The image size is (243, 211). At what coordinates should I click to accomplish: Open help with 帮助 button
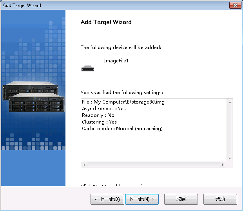point(220,199)
